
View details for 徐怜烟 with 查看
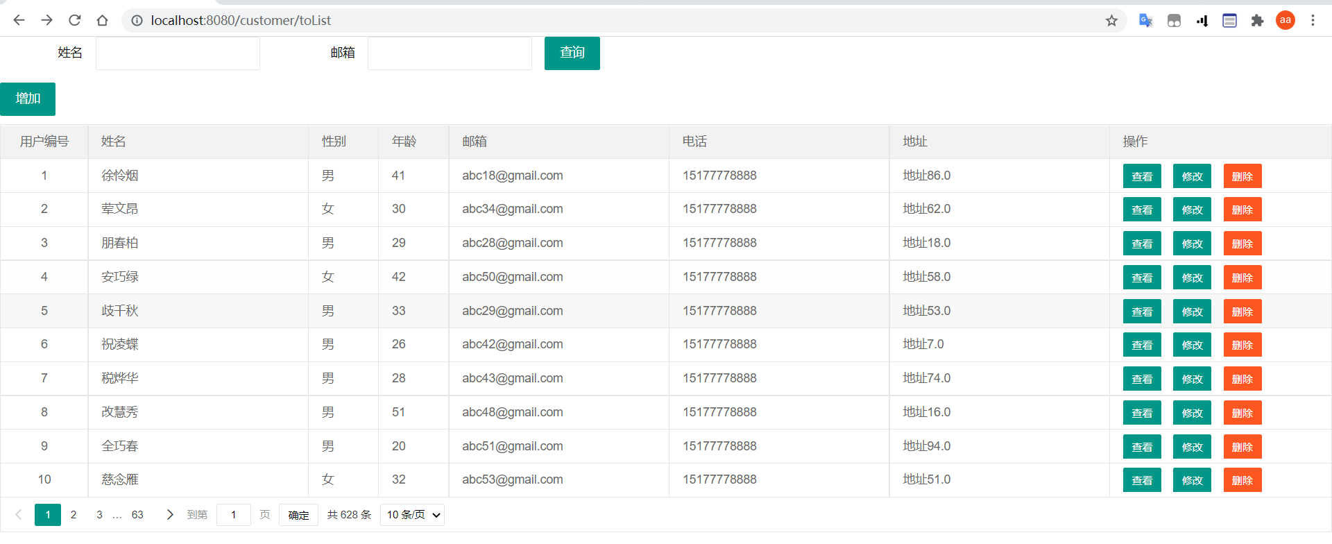1142,176
